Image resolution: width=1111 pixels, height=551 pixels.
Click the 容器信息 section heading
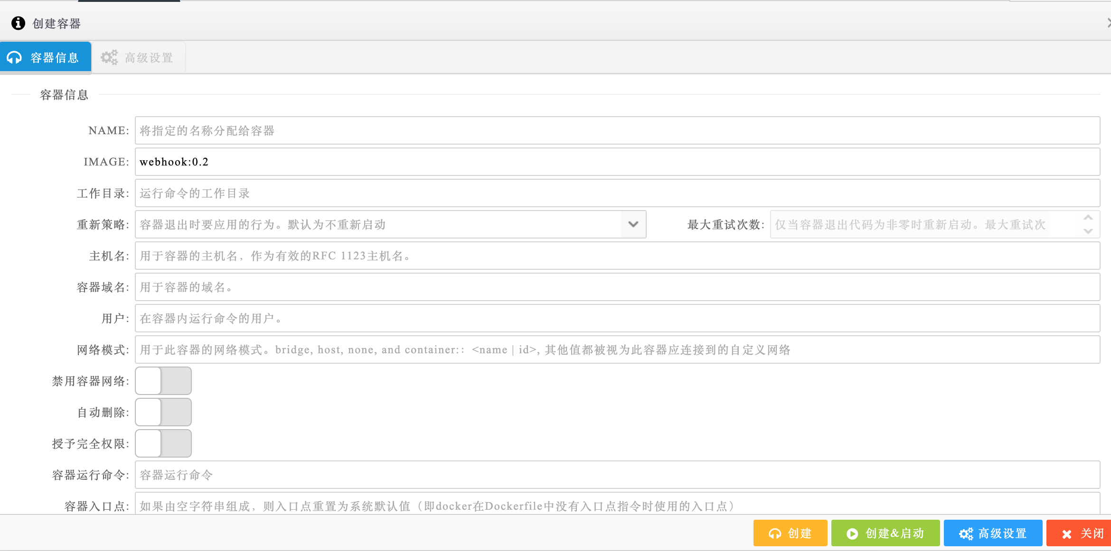(64, 95)
